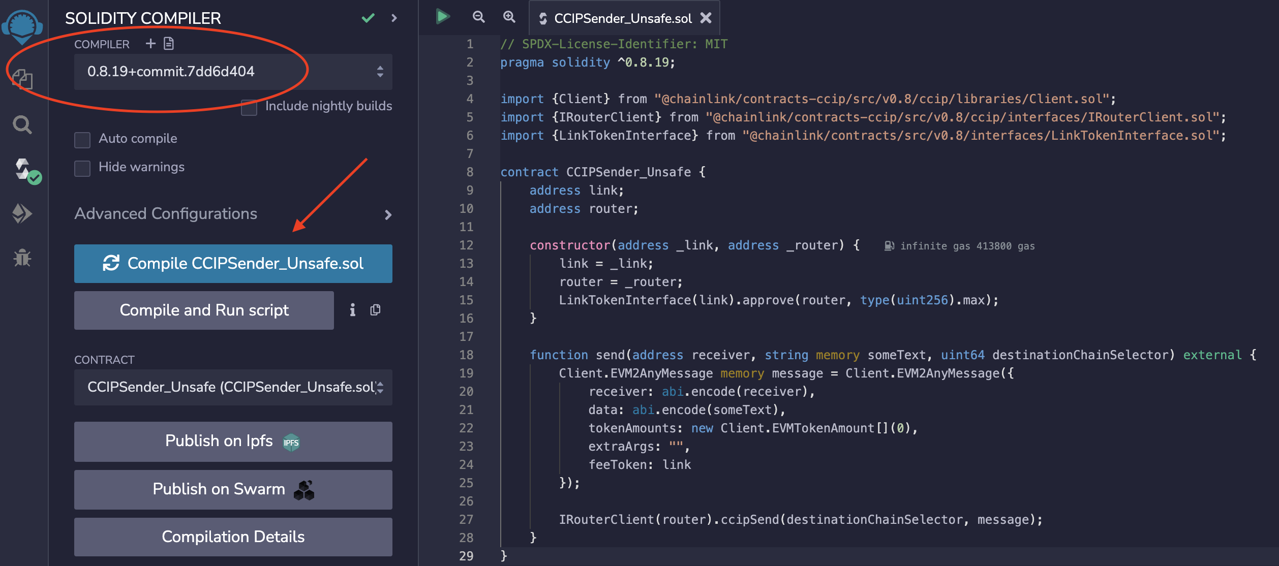Viewport: 1279px width, 566px height.
Task: Enable the Auto compile checkbox
Action: click(x=82, y=139)
